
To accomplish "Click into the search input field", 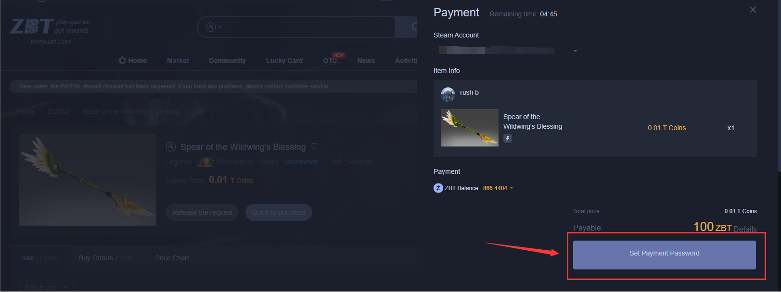I will (308, 27).
